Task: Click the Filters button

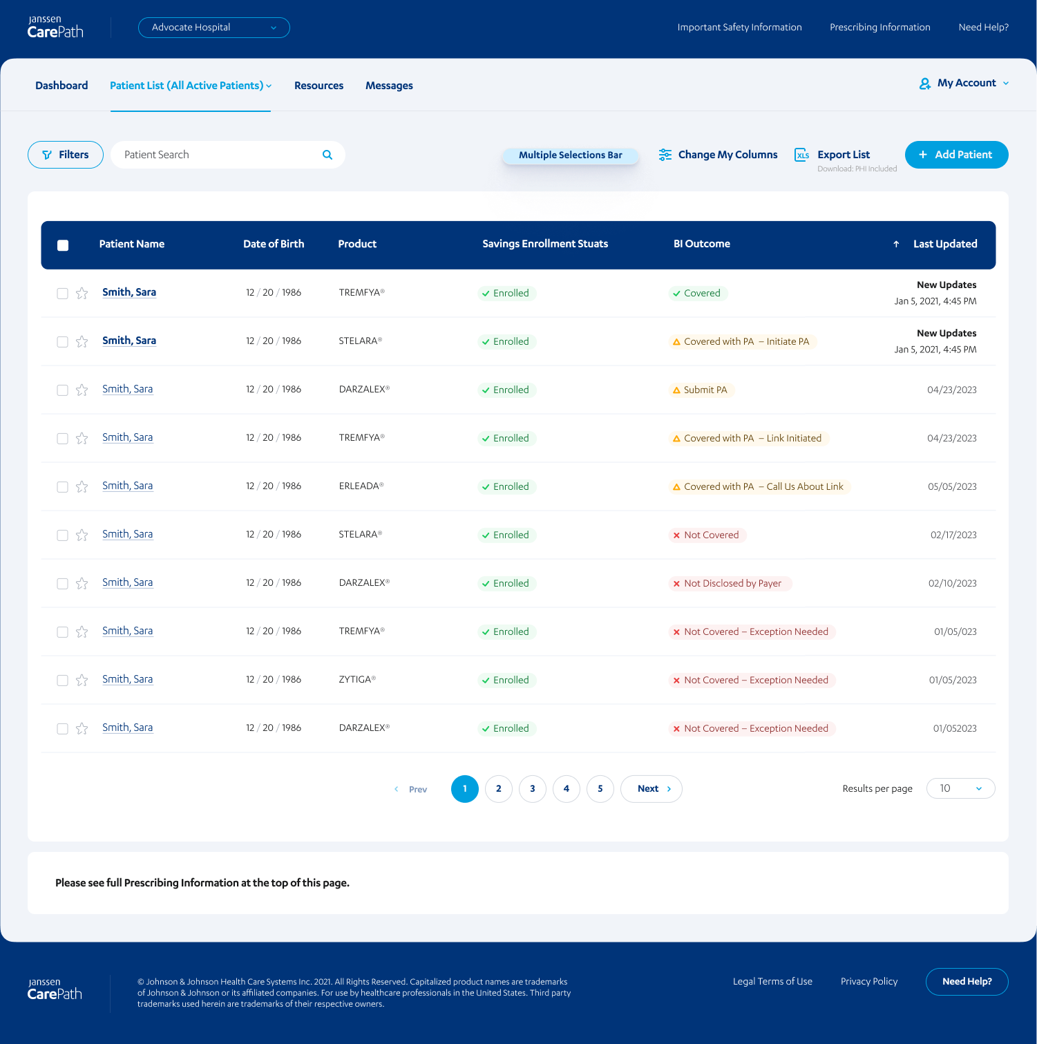Action: point(66,155)
